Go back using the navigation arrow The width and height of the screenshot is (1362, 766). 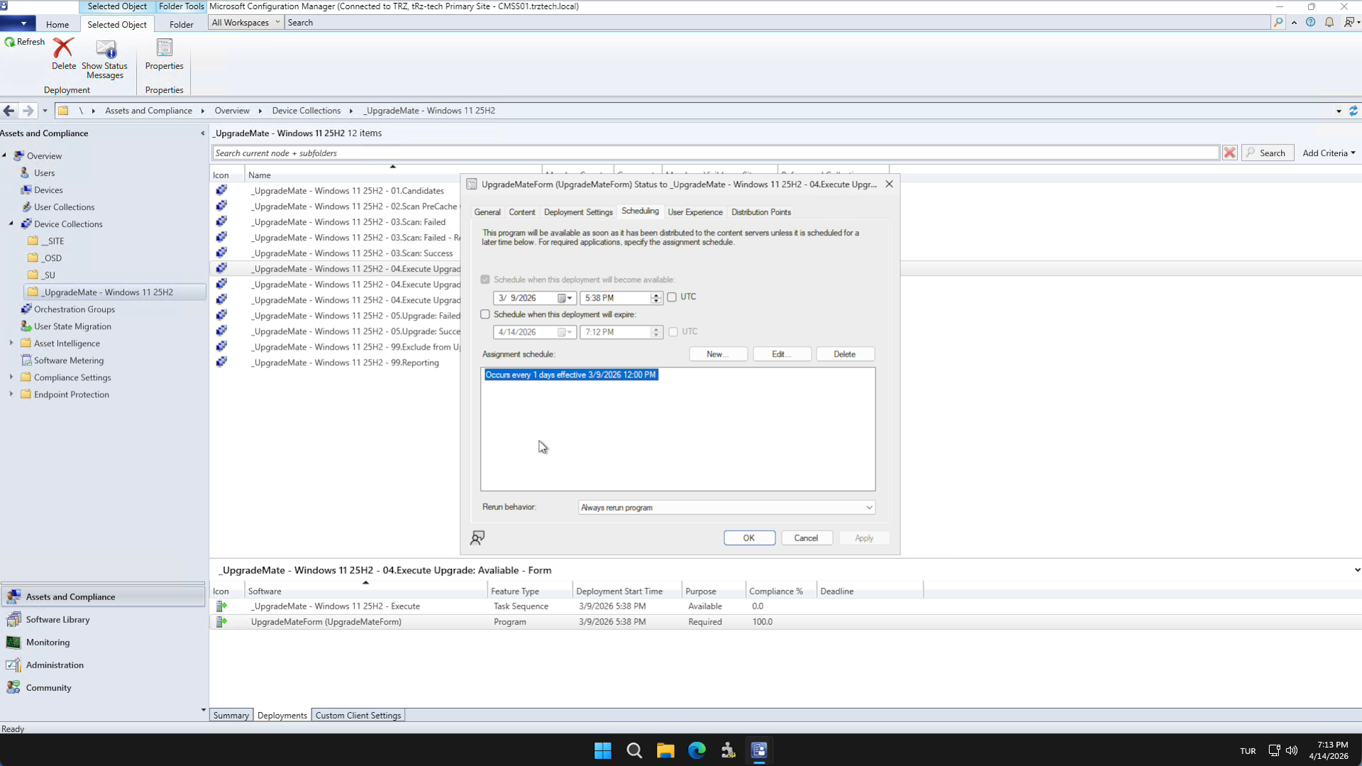pyautogui.click(x=9, y=111)
